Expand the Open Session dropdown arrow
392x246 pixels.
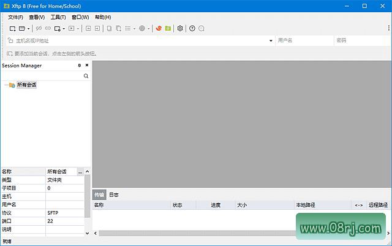pos(29,29)
